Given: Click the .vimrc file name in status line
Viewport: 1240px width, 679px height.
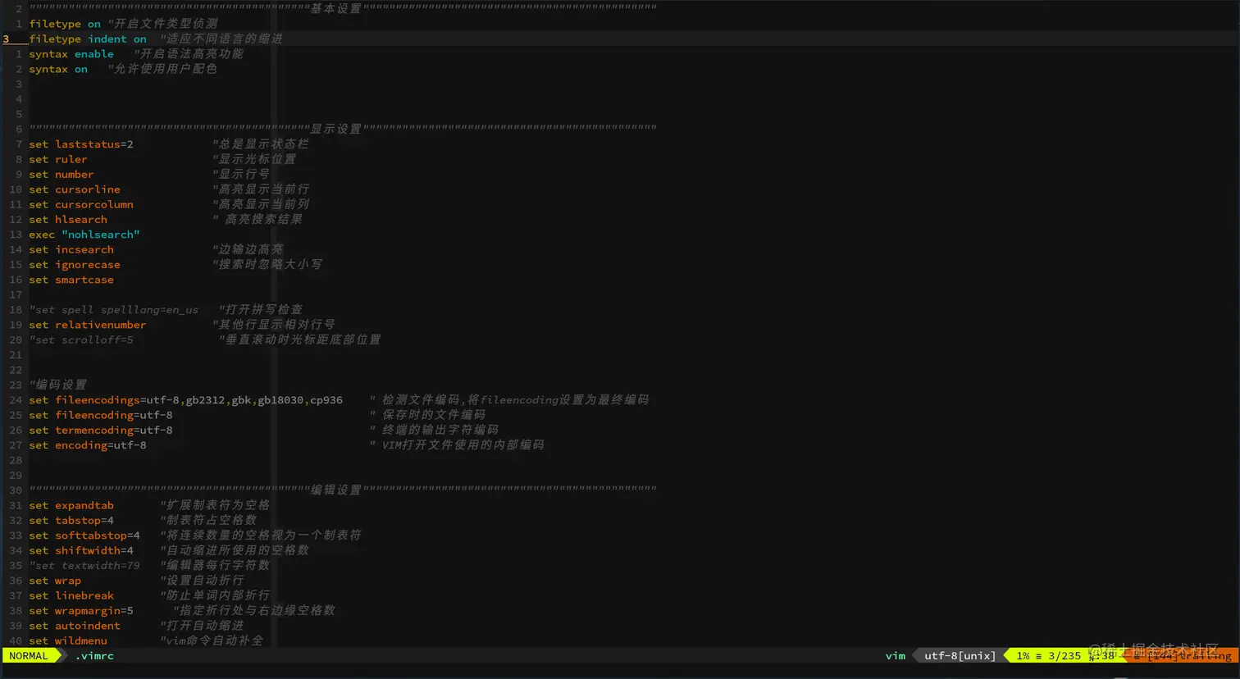Looking at the screenshot, I should [94, 655].
